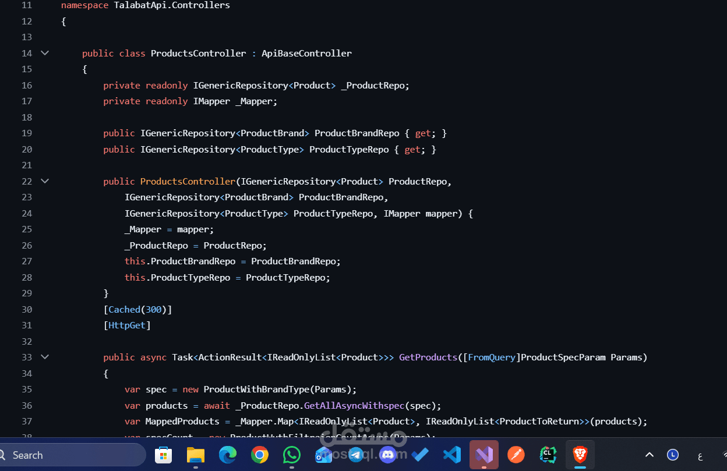
Task: Switch to purple Visual Studio taskbar icon
Action: pos(484,455)
